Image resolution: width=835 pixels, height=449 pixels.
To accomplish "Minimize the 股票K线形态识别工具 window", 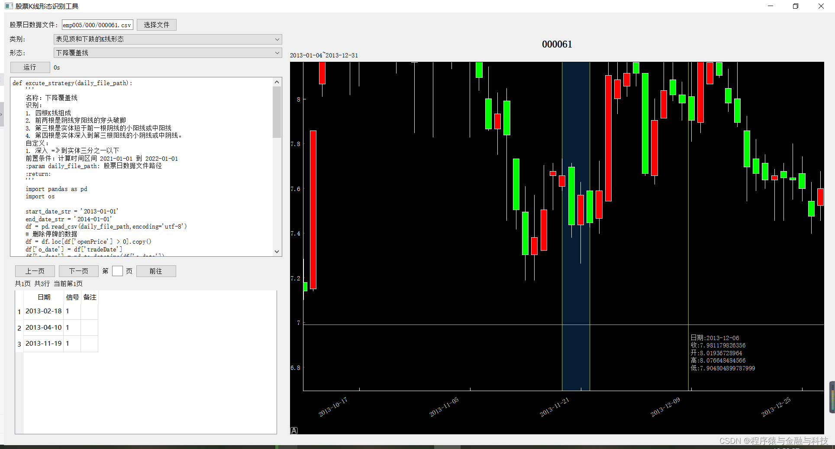I will click(771, 6).
